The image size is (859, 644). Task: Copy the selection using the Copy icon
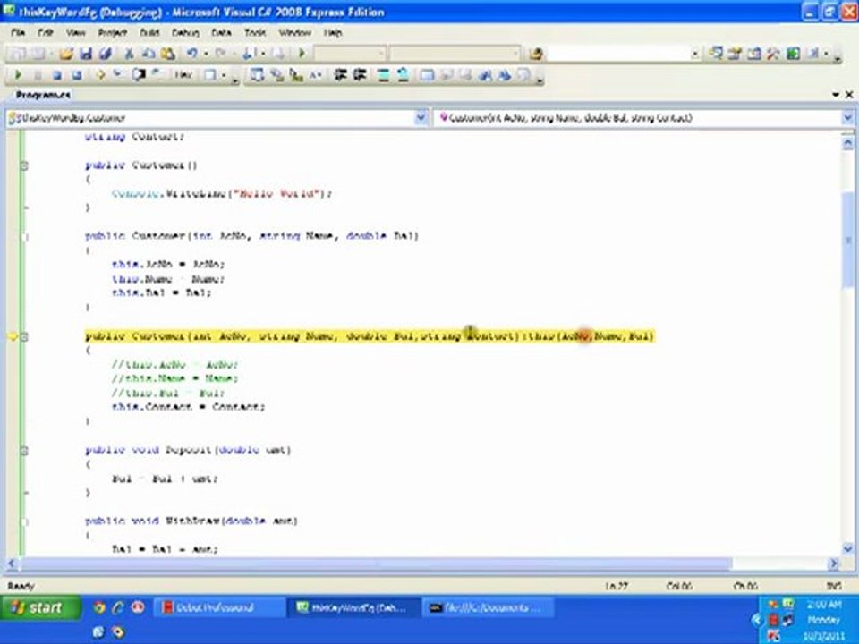click(x=149, y=54)
